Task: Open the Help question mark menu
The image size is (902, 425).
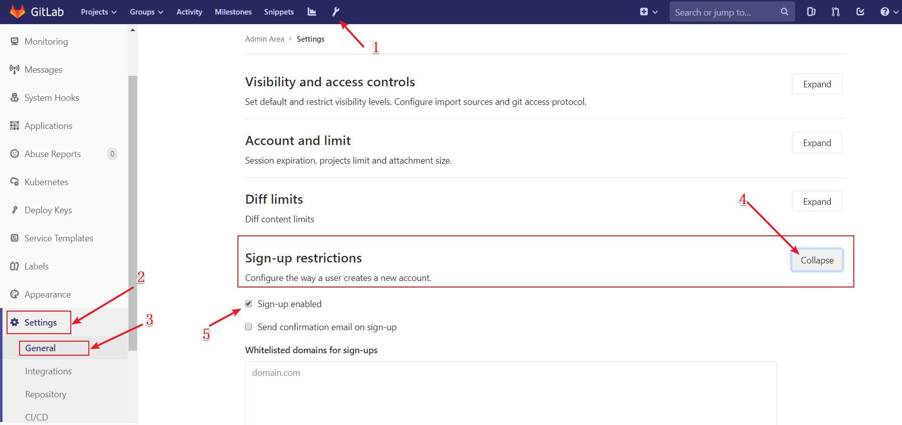Action: tap(888, 12)
